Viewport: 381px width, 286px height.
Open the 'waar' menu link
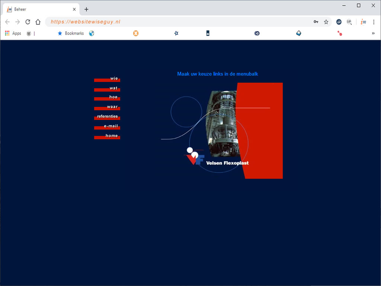click(107, 108)
